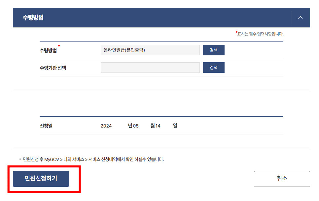This screenshot has height=201, width=319.
Task: Cancel the application with 취소 button
Action: pos(282,179)
